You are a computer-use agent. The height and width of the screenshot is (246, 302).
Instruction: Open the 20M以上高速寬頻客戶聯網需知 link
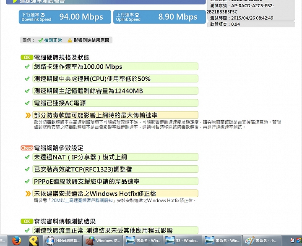pos(82,201)
